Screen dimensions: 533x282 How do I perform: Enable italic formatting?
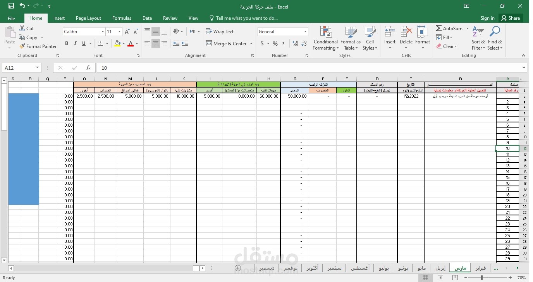74,43
